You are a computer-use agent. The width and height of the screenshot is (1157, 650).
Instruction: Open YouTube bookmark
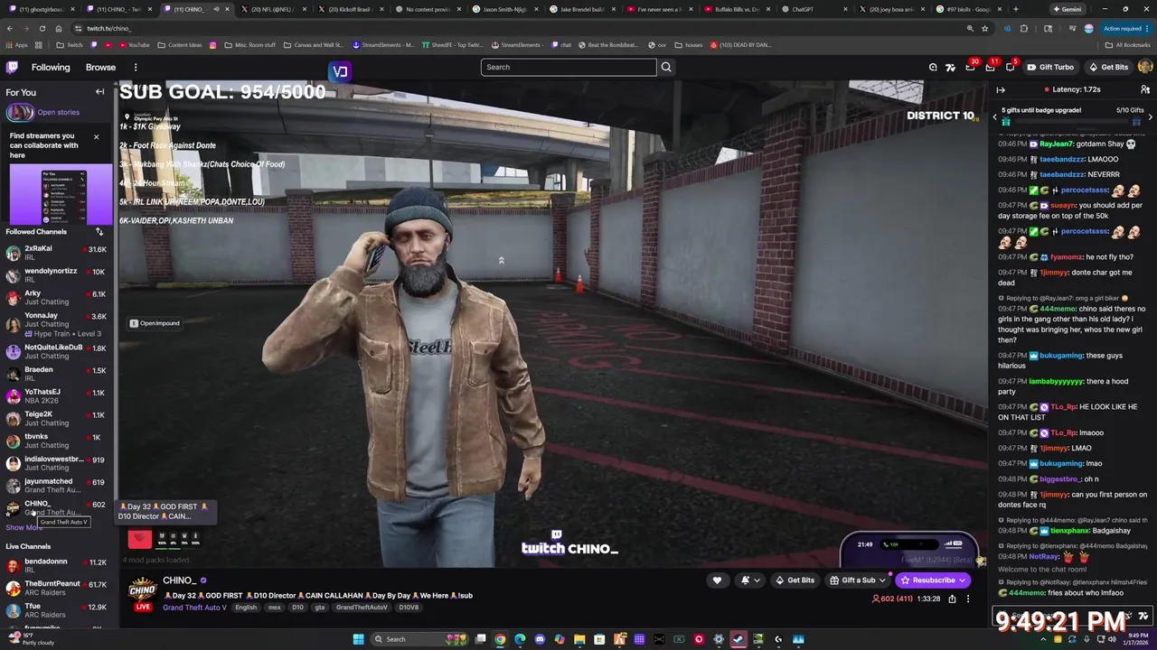click(x=133, y=44)
